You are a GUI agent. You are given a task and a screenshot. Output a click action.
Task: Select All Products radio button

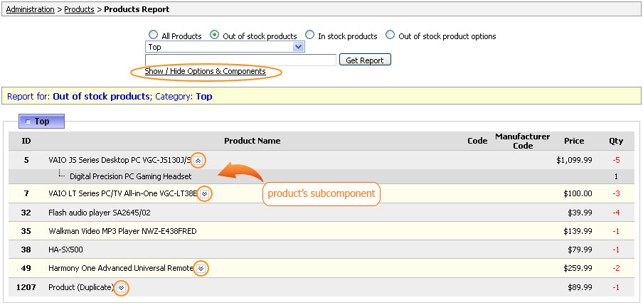coord(153,34)
